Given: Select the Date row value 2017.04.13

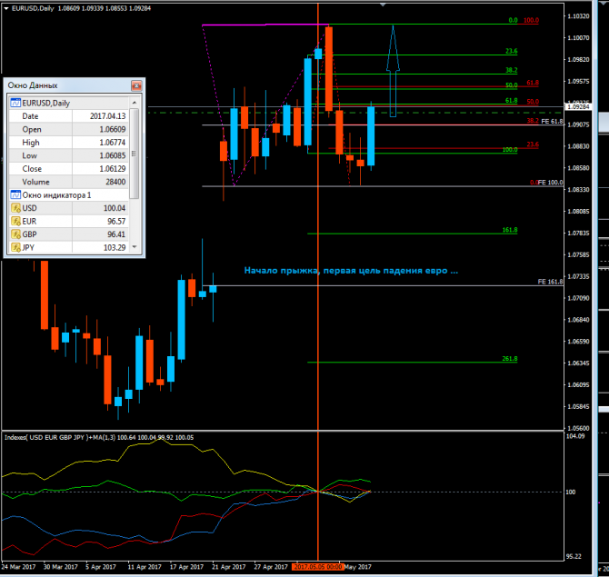Looking at the screenshot, I should click(x=107, y=116).
